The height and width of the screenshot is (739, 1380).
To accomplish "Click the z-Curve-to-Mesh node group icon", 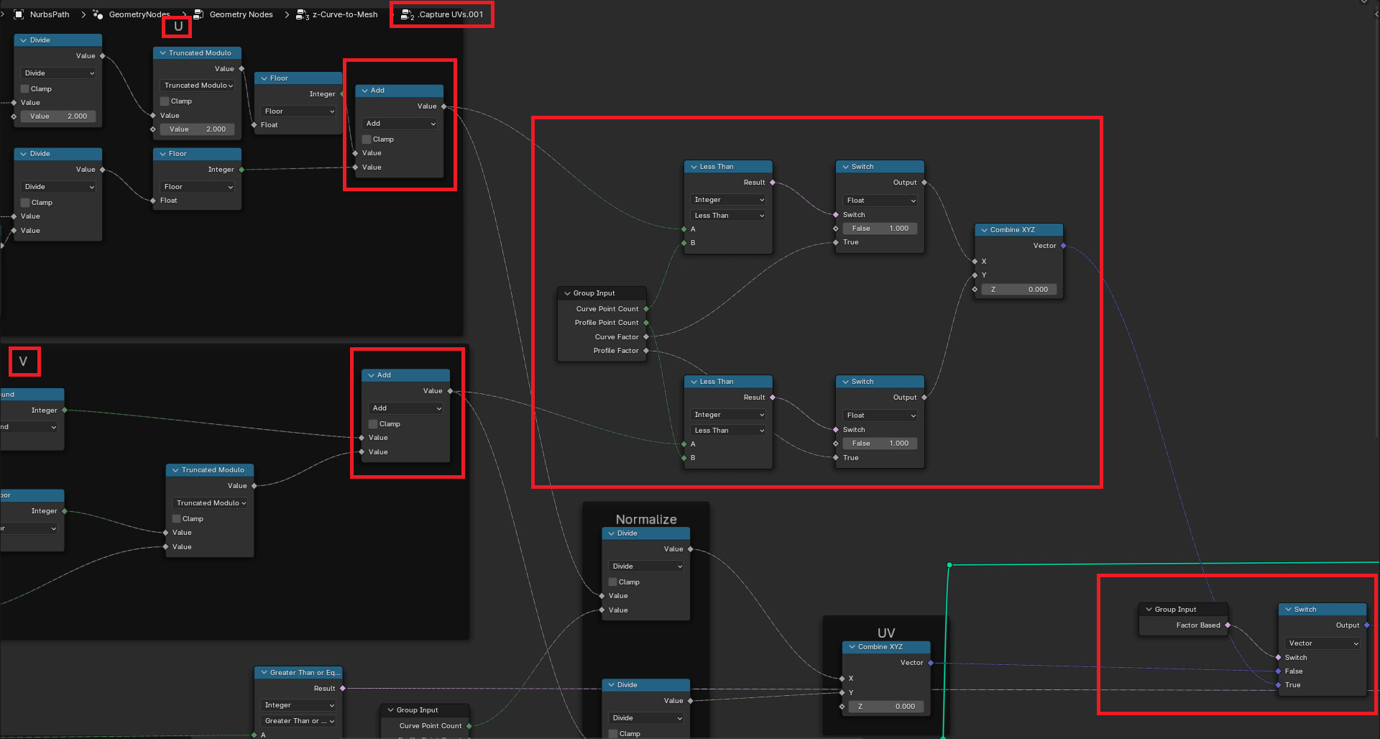I will pyautogui.click(x=301, y=14).
